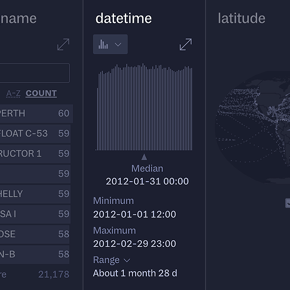Select the PERTH row with count 60
This screenshot has height=290, width=290.
tap(36, 114)
